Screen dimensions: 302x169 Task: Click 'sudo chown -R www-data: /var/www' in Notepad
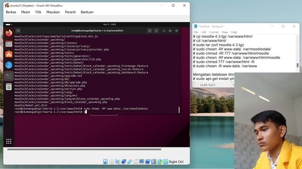tap(225, 66)
